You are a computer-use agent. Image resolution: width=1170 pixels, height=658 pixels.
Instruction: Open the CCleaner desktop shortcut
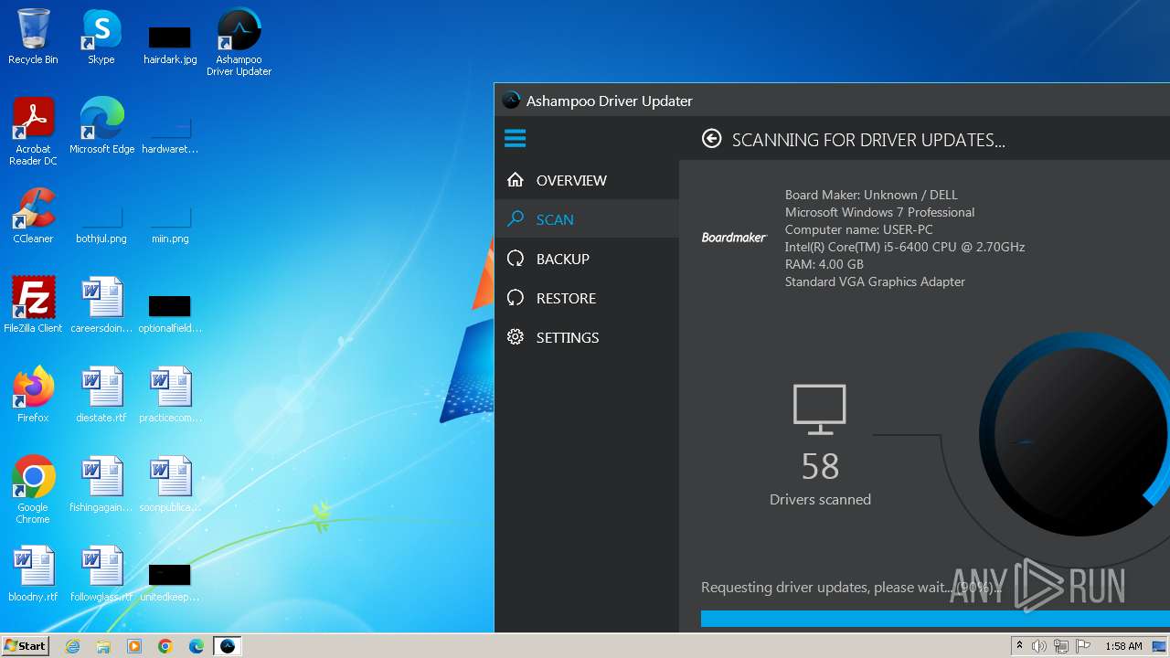(33, 217)
